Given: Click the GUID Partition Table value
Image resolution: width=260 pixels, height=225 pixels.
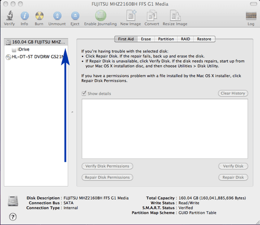Looking at the screenshot, I should pyautogui.click(x=197, y=213).
